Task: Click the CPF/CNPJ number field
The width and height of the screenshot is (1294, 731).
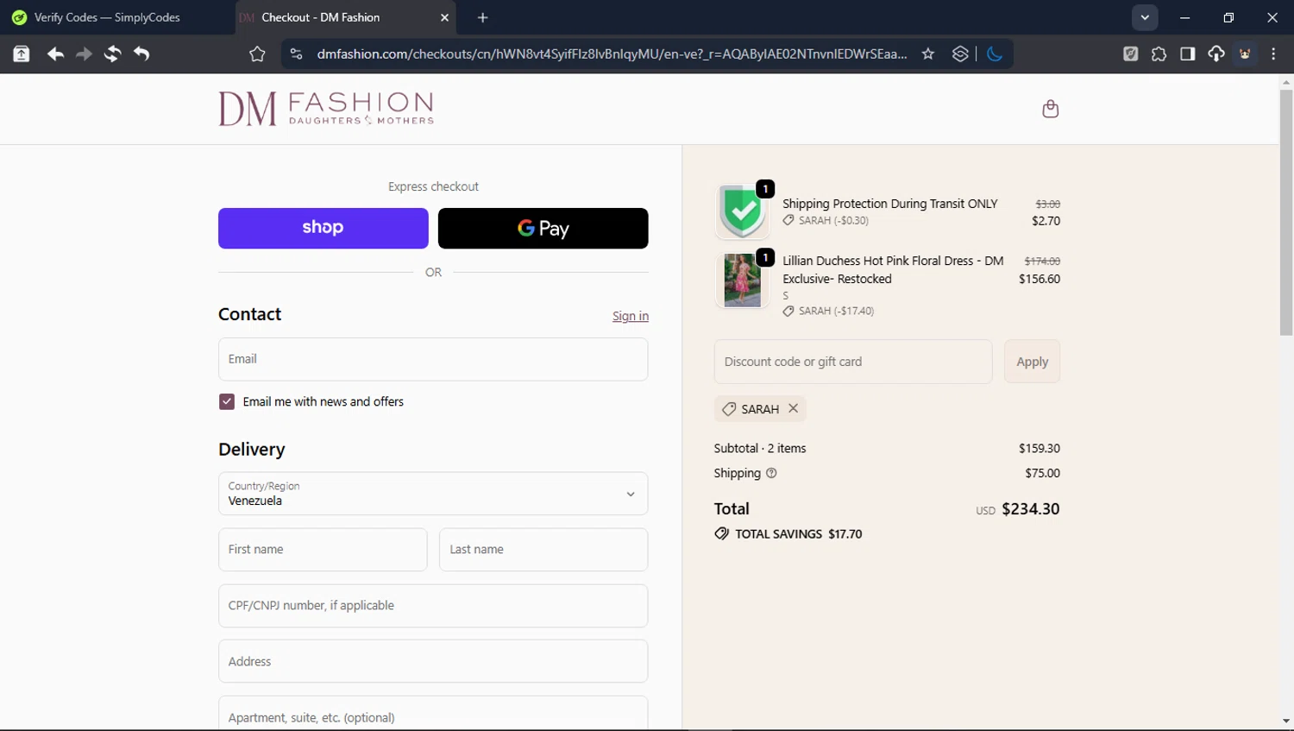Action: [433, 606]
